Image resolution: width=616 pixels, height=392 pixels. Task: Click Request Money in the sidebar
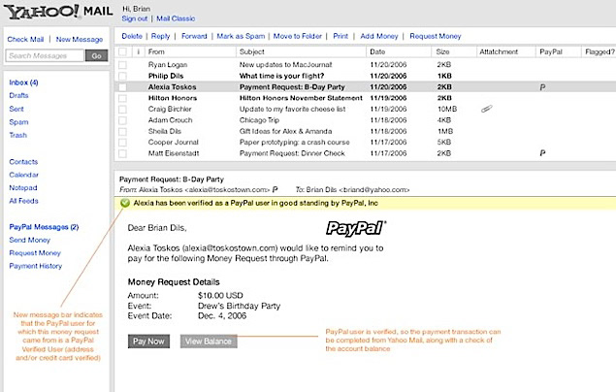pyautogui.click(x=35, y=253)
